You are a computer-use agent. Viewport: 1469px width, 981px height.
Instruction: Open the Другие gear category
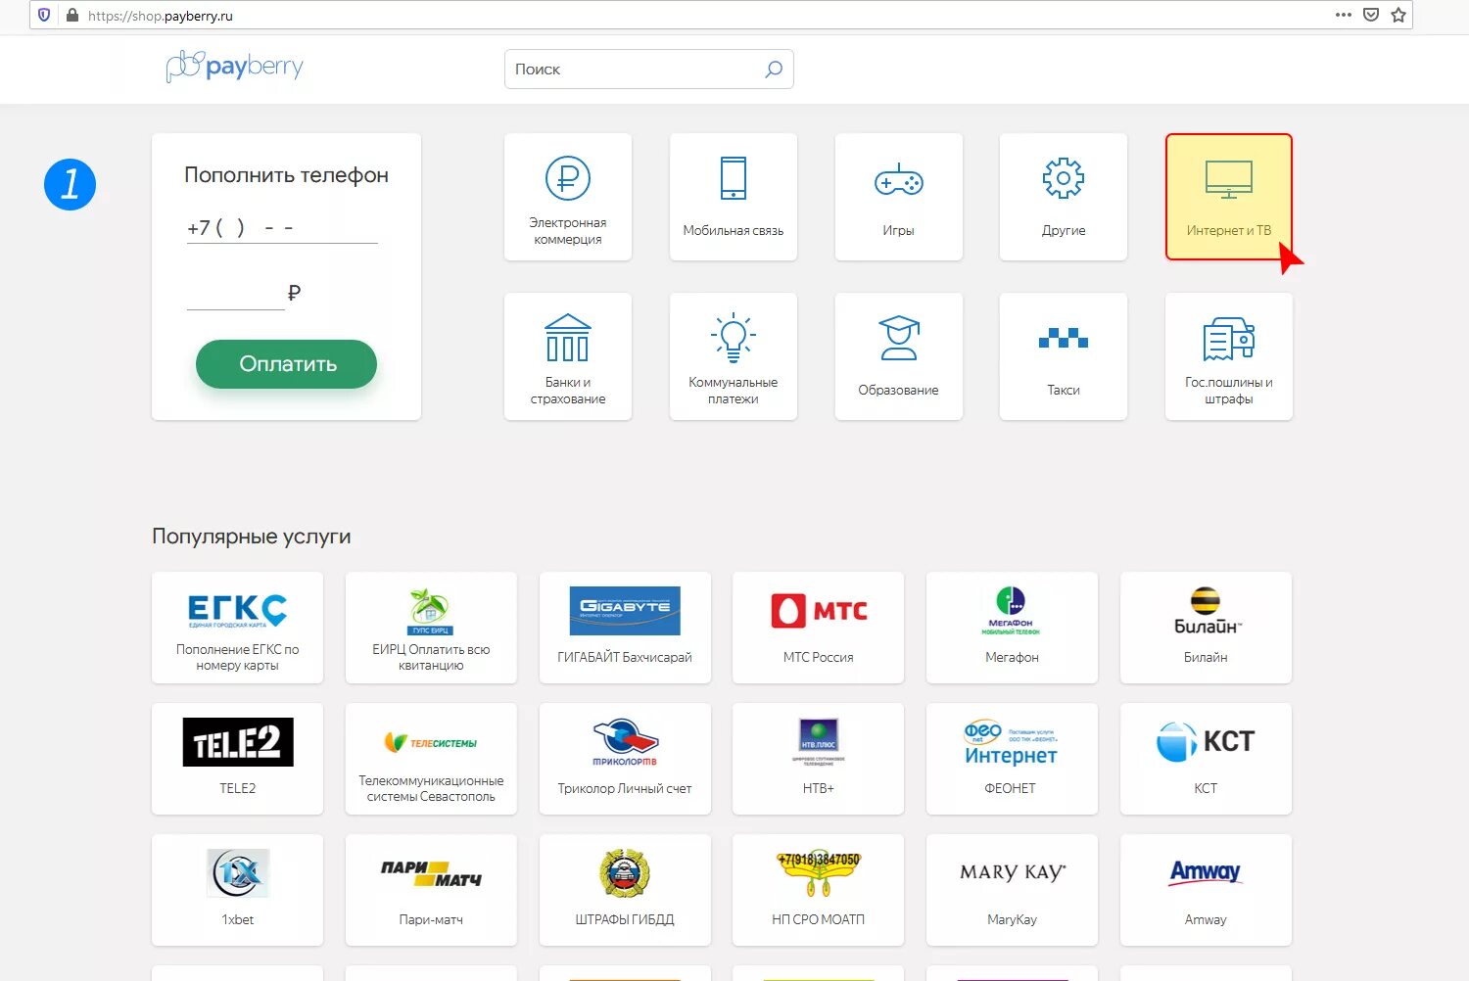[x=1064, y=197]
